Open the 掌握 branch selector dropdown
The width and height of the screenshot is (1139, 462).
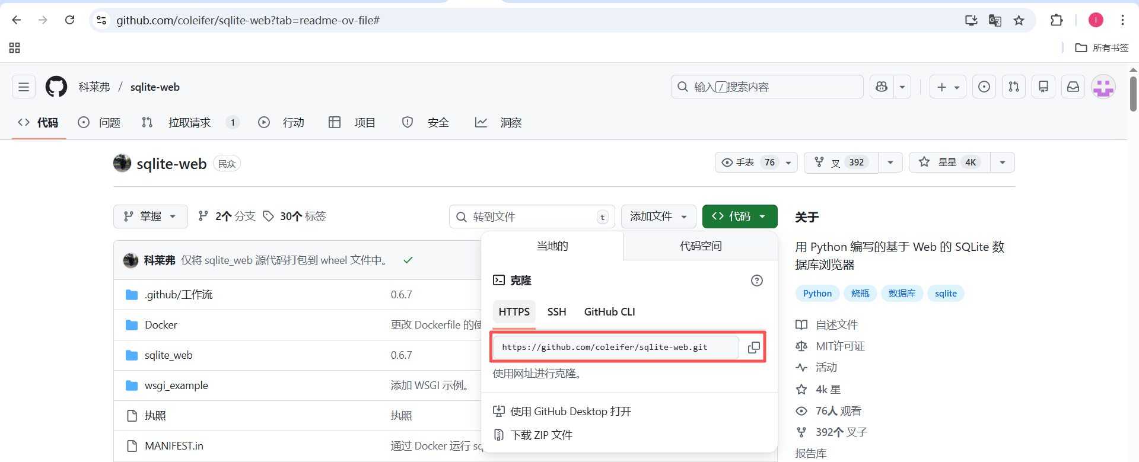click(150, 216)
